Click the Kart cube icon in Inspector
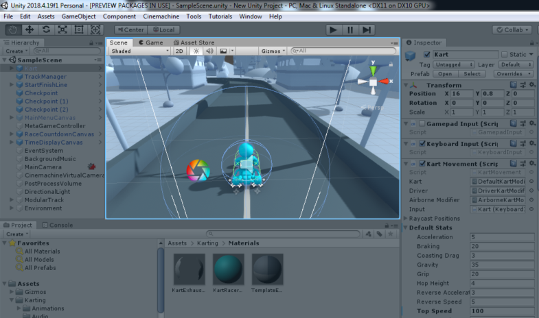Screen dimensions: 539x318 click(411, 56)
